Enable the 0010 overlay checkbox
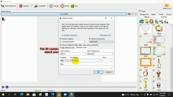173x97 pixels. click(x=154, y=36)
